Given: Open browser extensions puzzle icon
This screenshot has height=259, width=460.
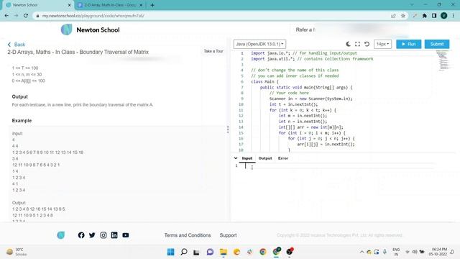Looking at the screenshot, I should point(425,16).
